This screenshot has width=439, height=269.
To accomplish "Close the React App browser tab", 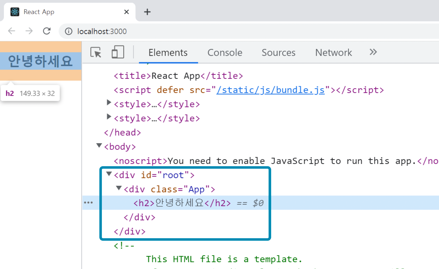I will coord(126,12).
